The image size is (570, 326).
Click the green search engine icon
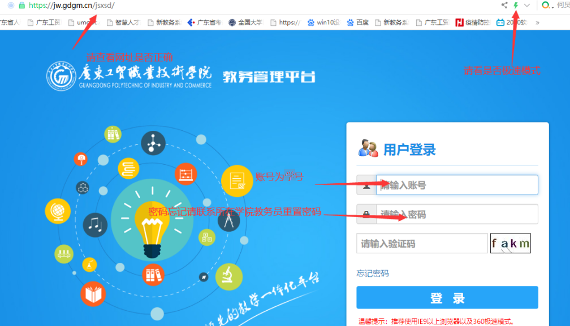pyautogui.click(x=545, y=5)
